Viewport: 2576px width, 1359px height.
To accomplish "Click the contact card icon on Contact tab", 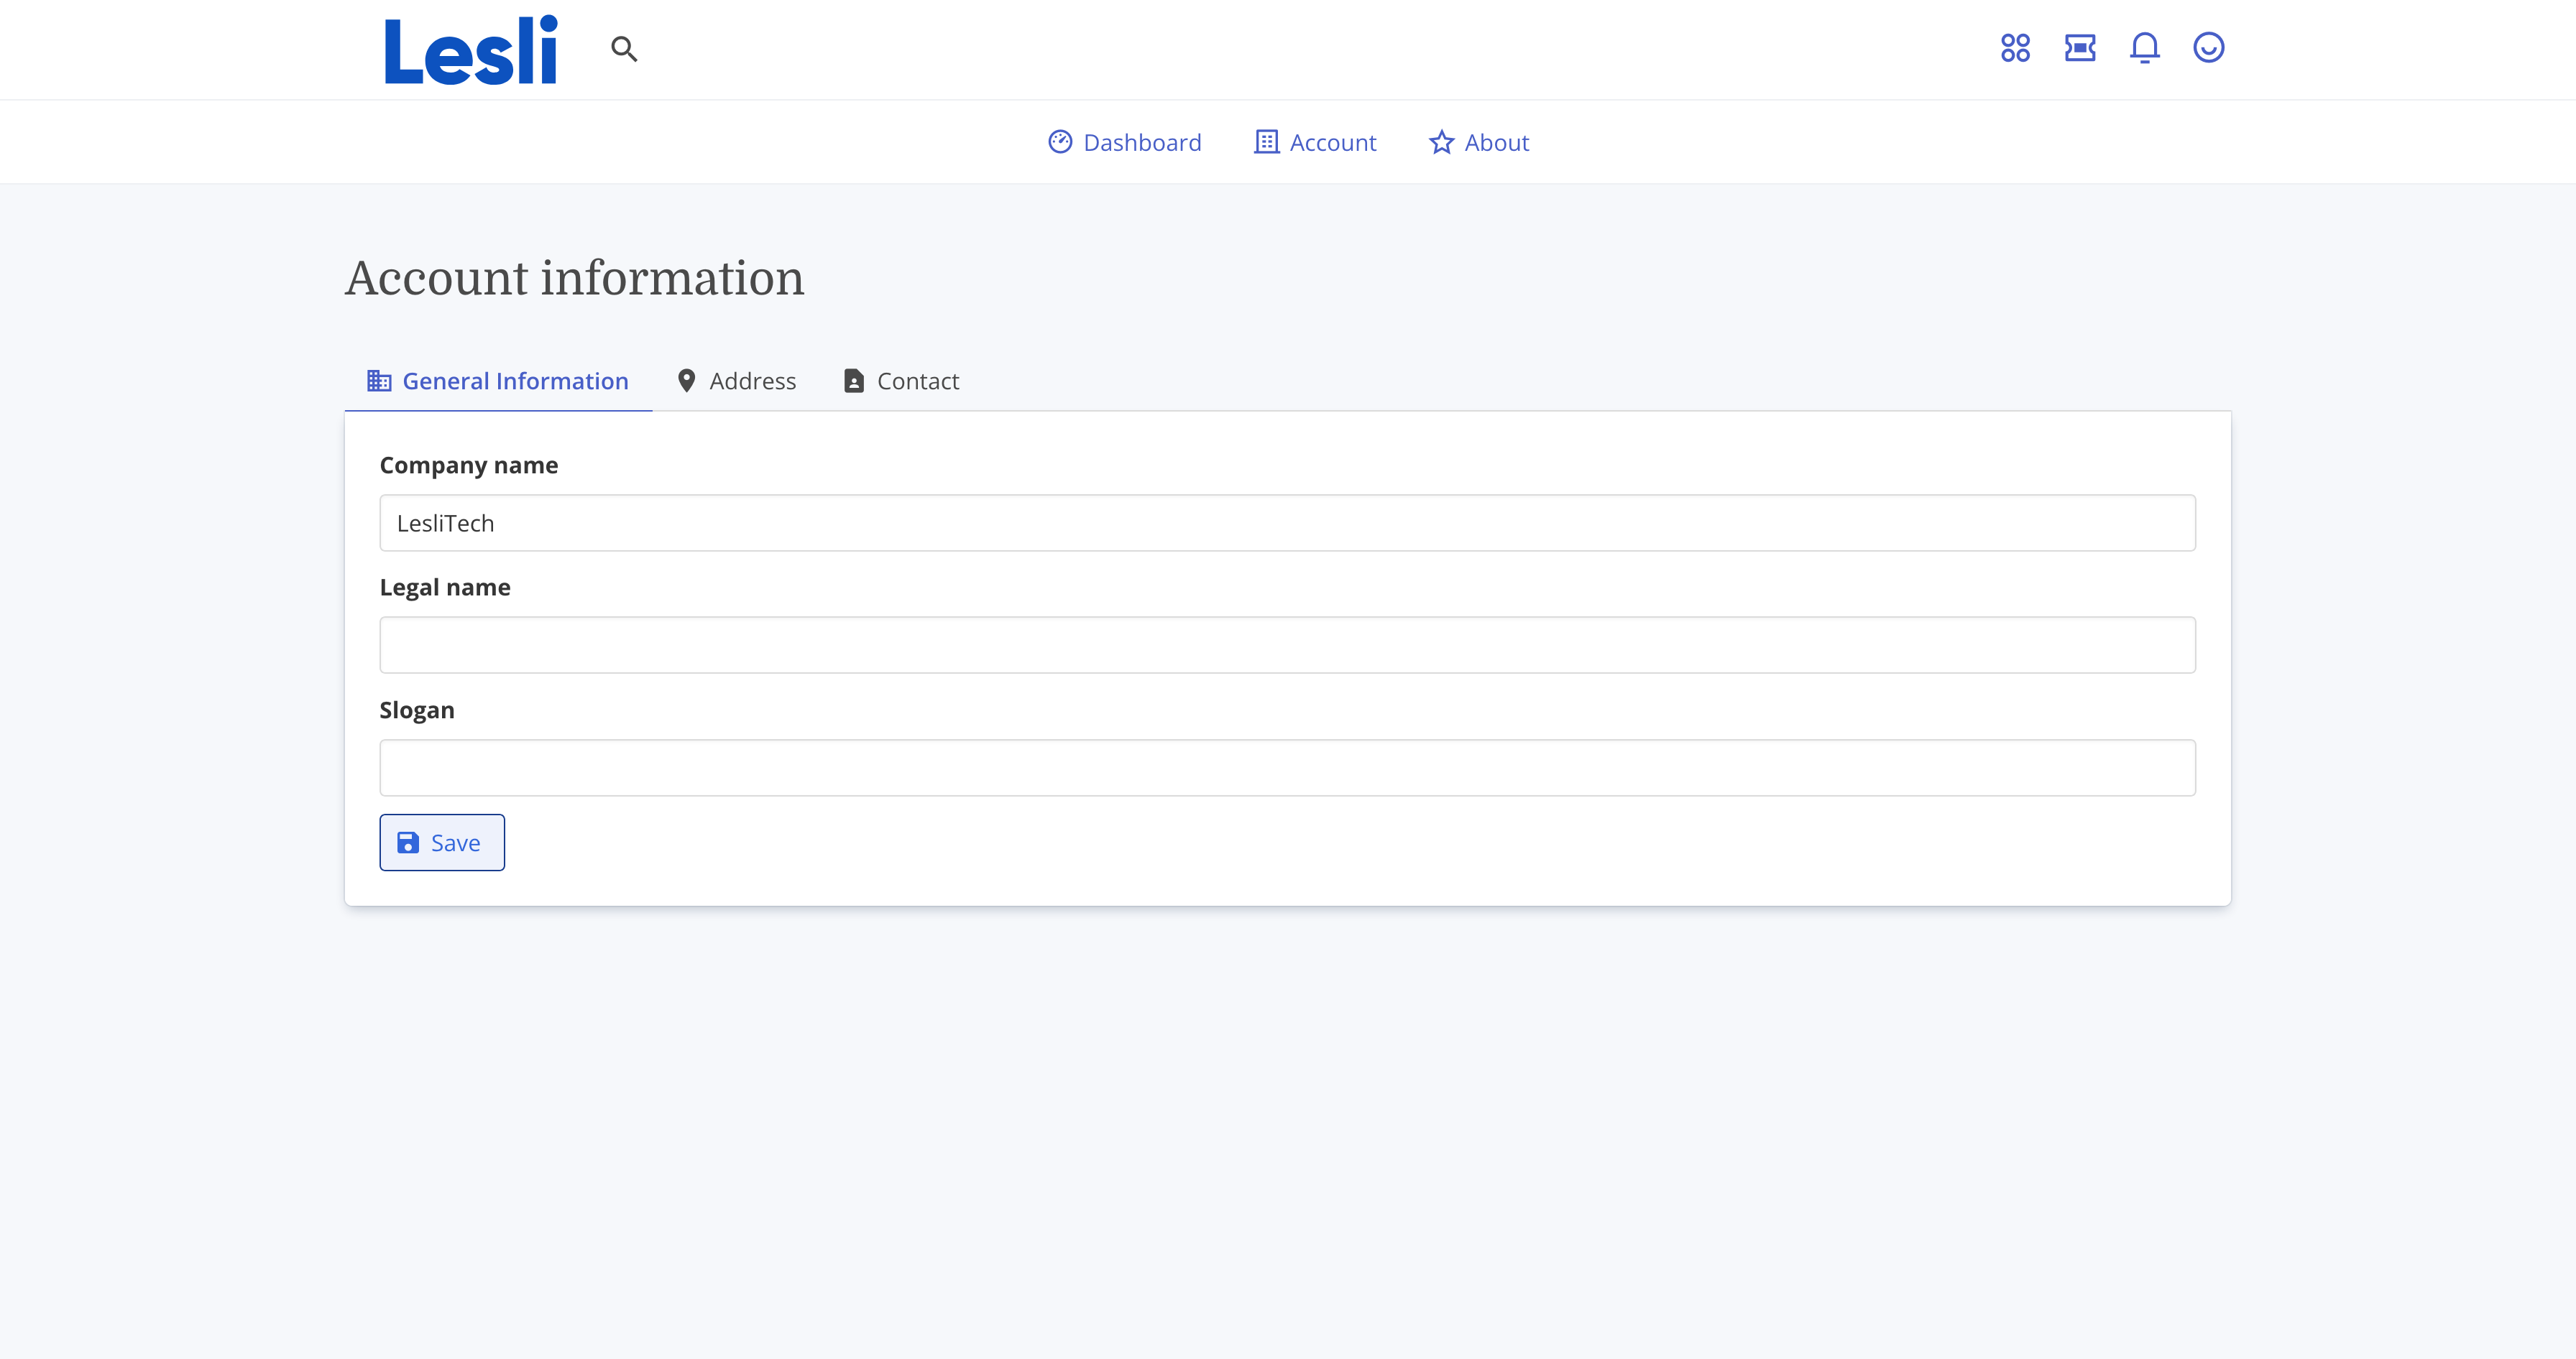I will [854, 381].
